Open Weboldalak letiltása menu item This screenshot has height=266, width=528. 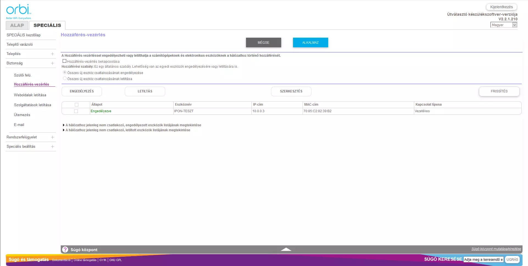[x=30, y=95]
